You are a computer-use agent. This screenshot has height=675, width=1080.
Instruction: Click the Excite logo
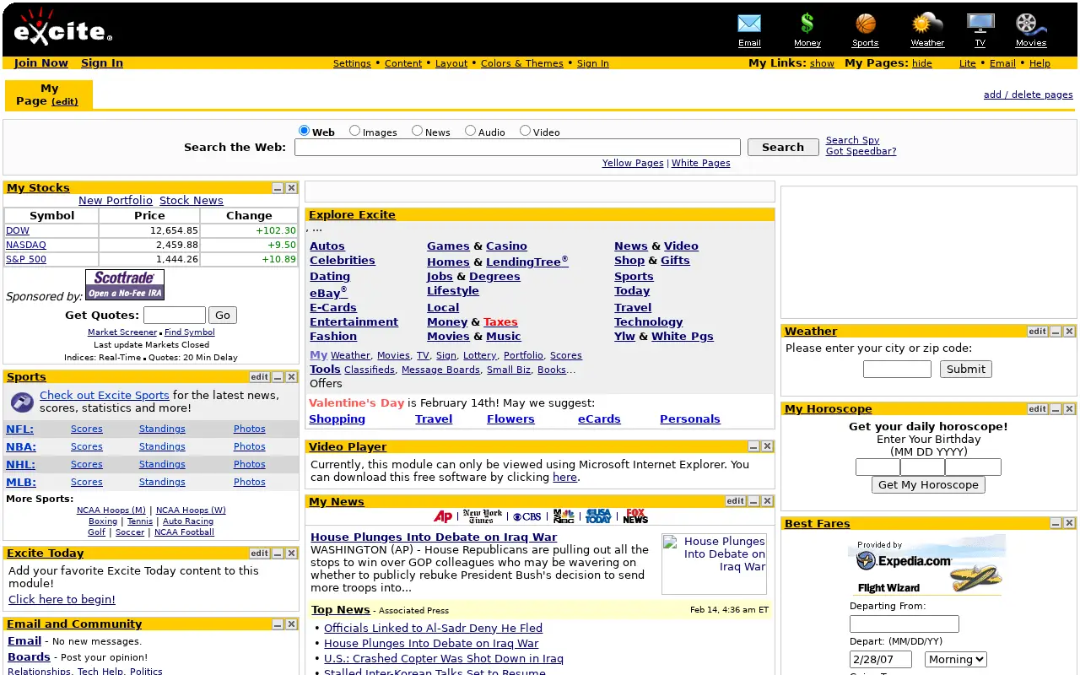(62, 27)
